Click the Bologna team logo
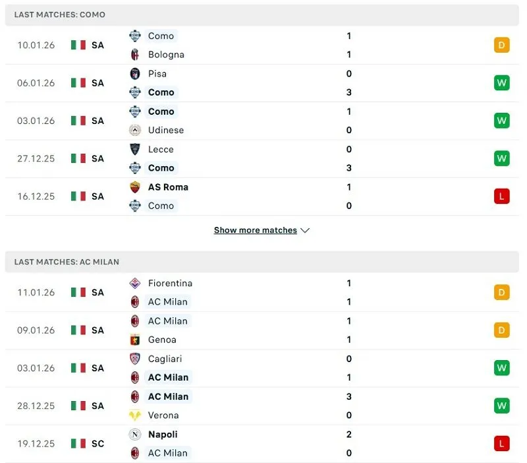Screen dimensions: 527x463 [136, 55]
